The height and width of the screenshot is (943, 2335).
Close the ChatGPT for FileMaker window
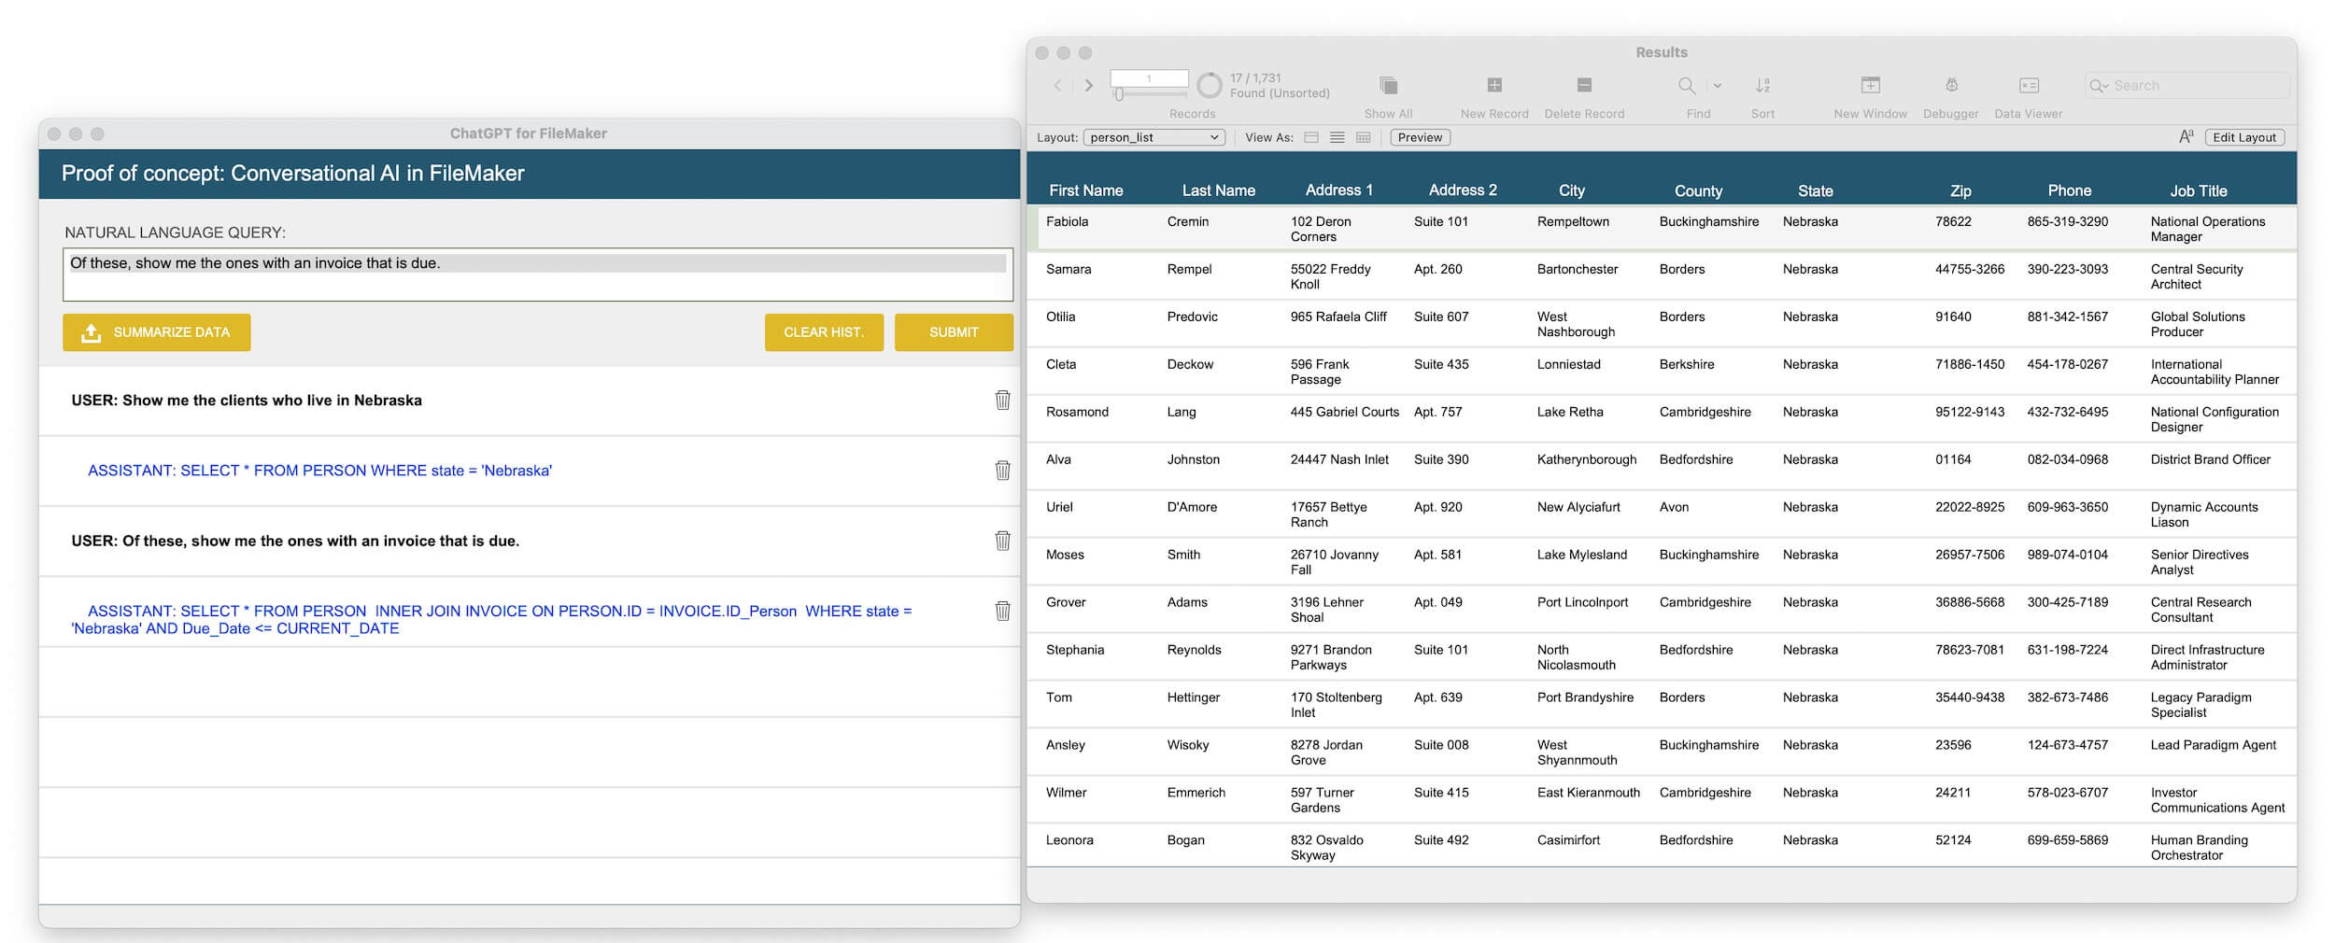click(53, 134)
